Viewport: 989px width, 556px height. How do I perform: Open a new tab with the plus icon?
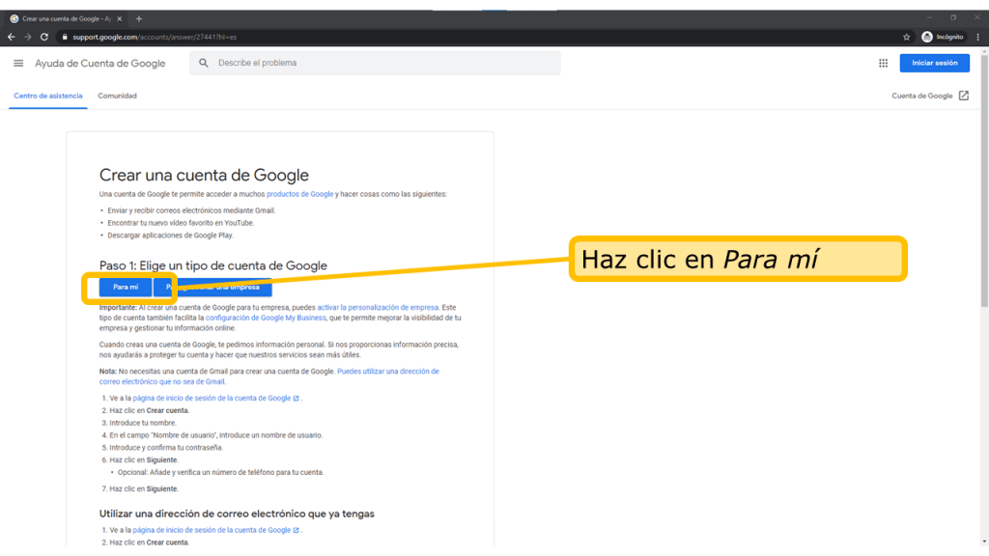point(139,19)
